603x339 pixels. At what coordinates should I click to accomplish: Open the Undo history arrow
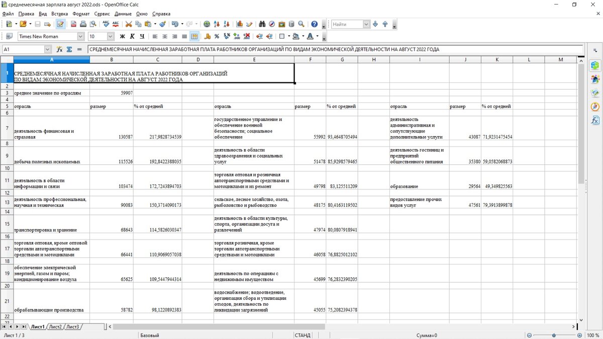tap(182, 24)
